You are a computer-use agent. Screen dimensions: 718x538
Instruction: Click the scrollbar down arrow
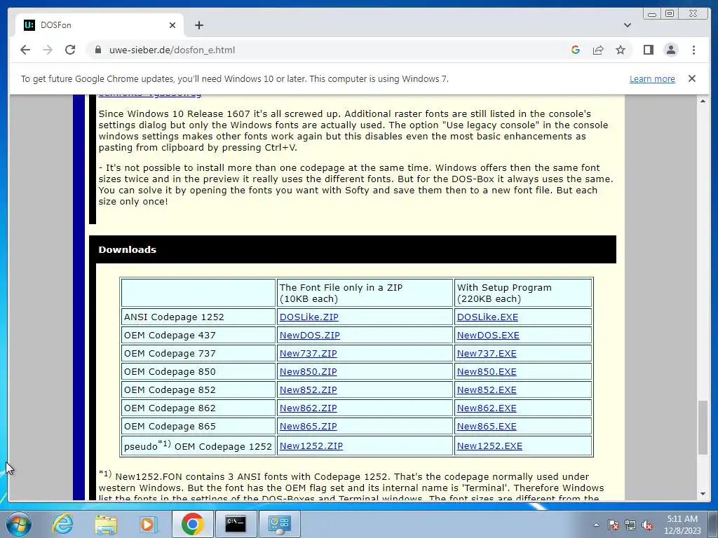[703, 494]
